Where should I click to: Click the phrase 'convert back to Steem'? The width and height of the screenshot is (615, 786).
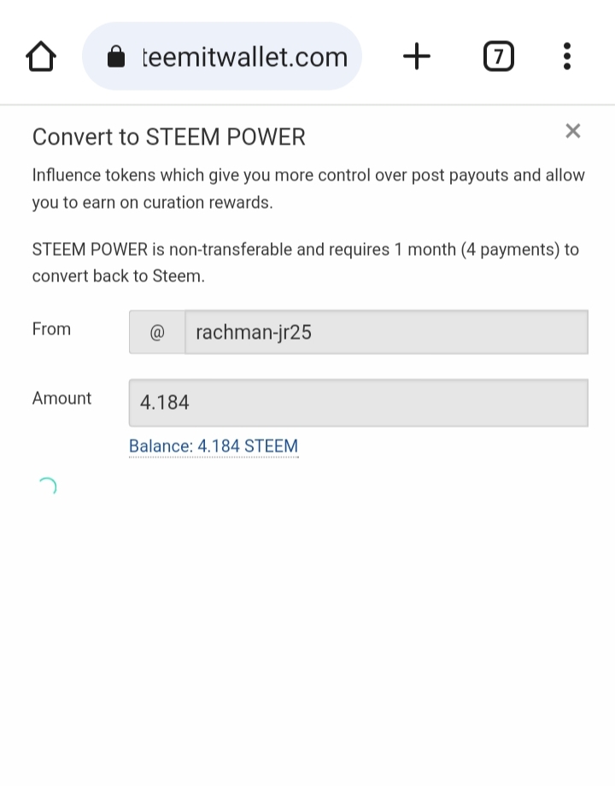click(x=118, y=276)
